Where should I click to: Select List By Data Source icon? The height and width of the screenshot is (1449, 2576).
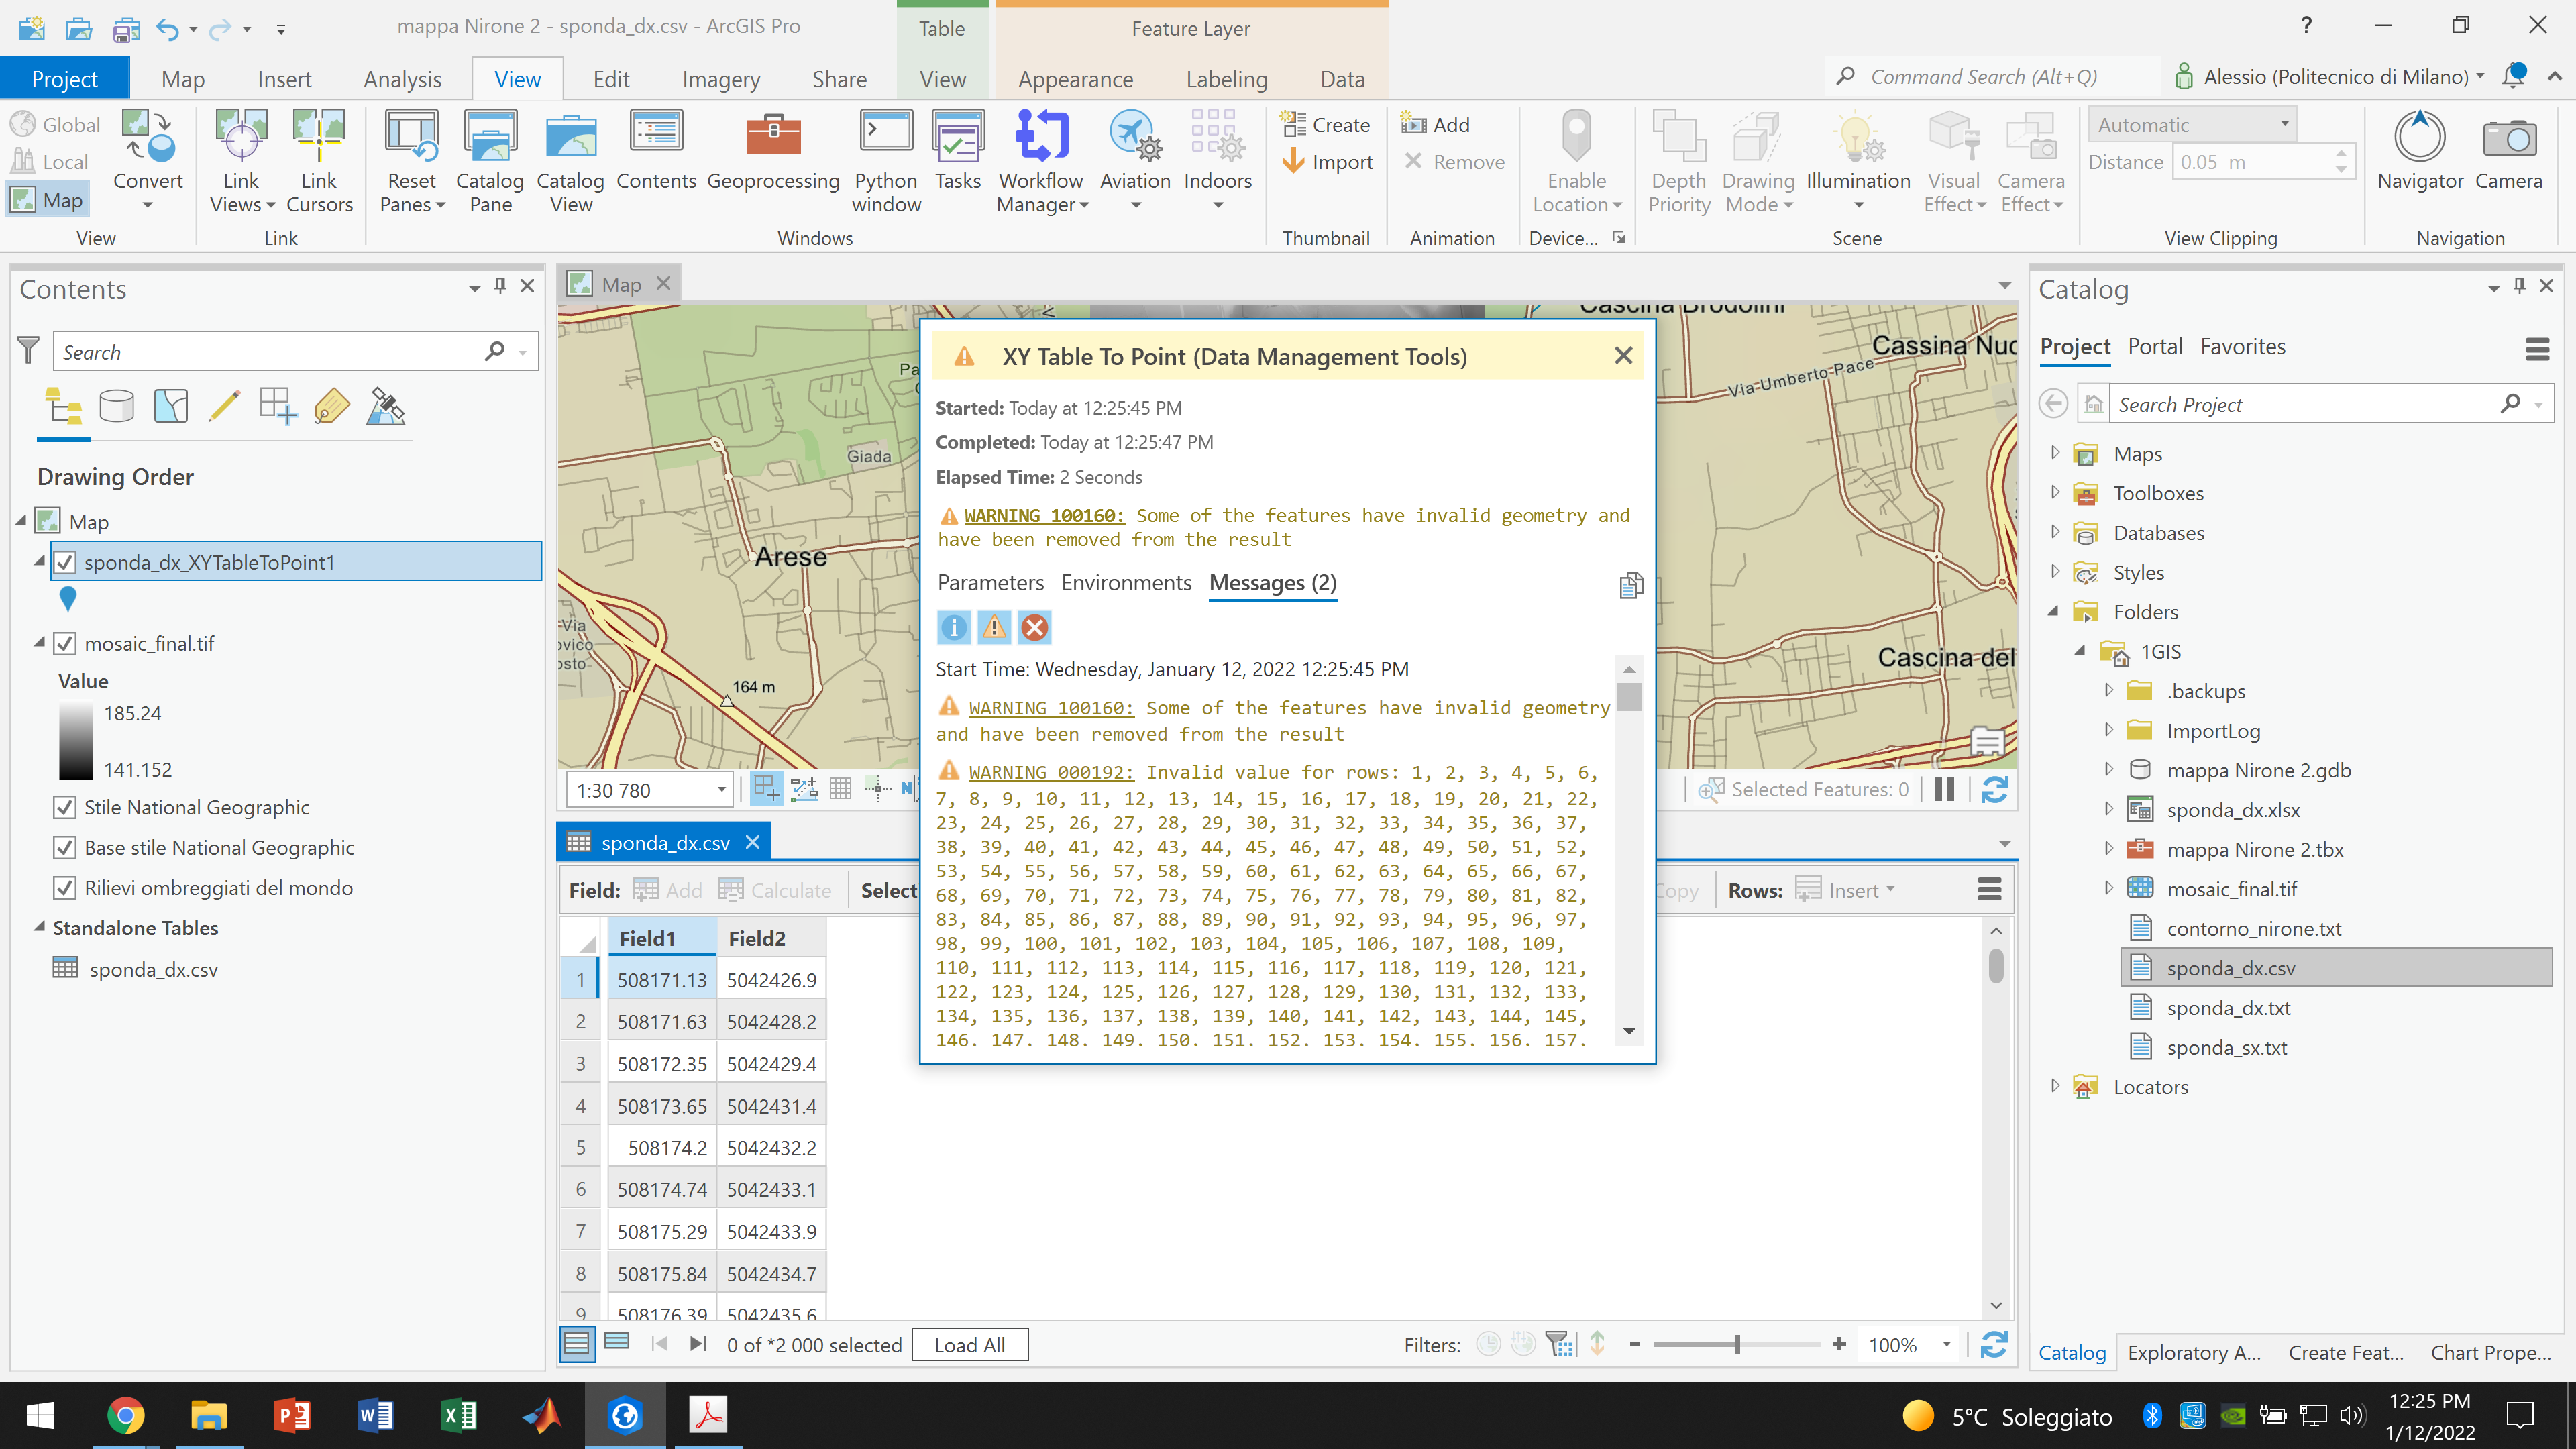pos(116,406)
